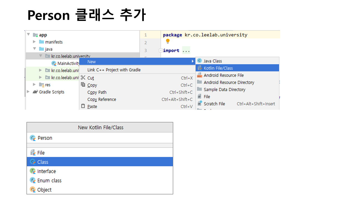The image size is (356, 200).
Task: Click the Gradle Scripts elephant icon
Action: coord(35,92)
